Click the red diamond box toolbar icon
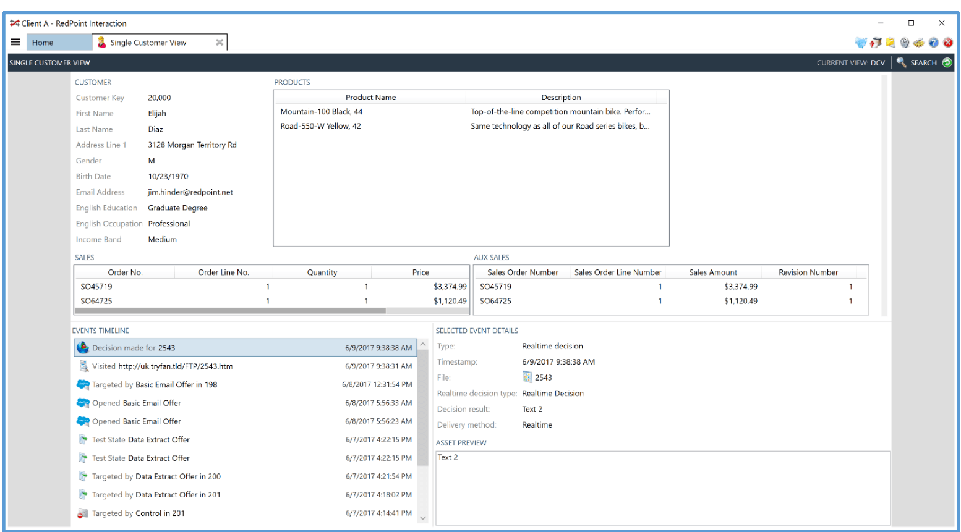The image size is (961, 532). 876,43
